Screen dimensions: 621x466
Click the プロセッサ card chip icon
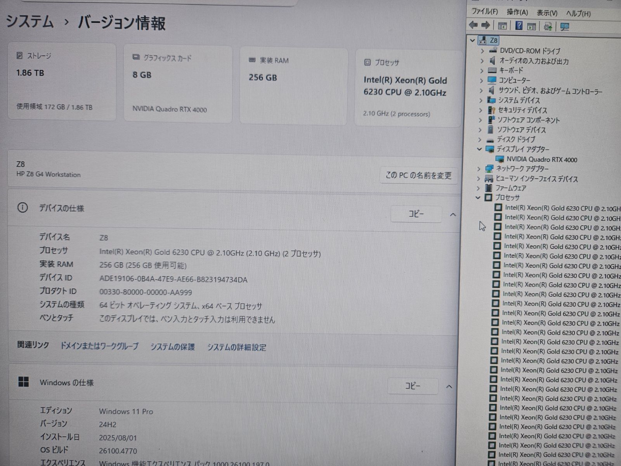[367, 62]
